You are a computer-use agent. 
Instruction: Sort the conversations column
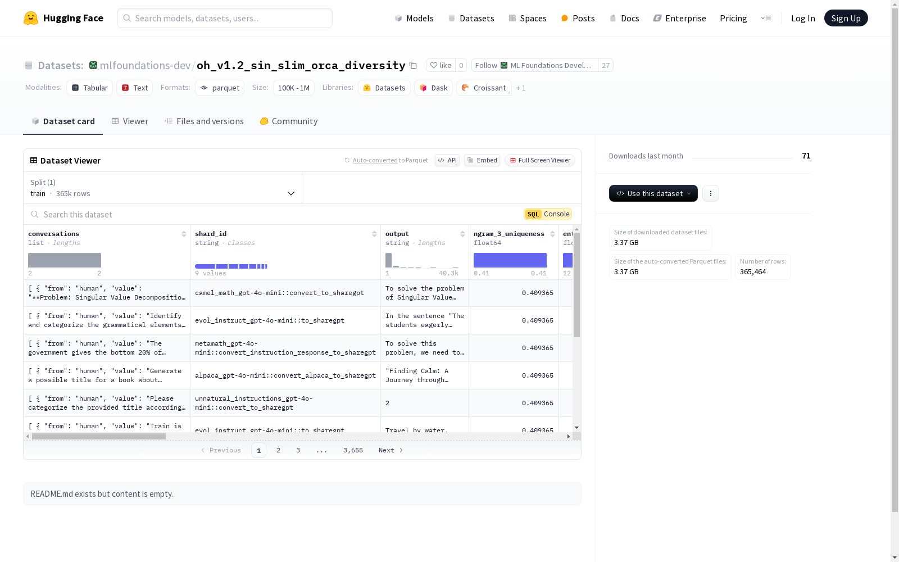(x=184, y=234)
